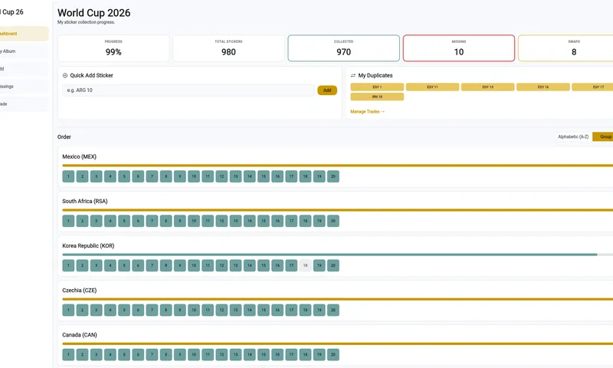The image size is (613, 368).
Task: Select Alphabetic (A-Z) order option
Action: 573,137
